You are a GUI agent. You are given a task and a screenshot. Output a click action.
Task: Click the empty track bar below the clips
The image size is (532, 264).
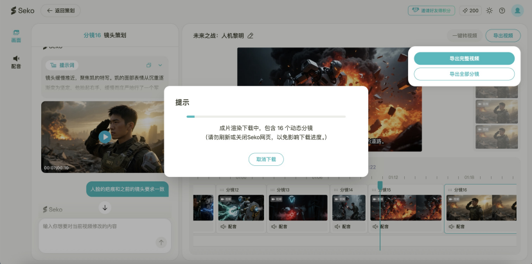click(355, 241)
